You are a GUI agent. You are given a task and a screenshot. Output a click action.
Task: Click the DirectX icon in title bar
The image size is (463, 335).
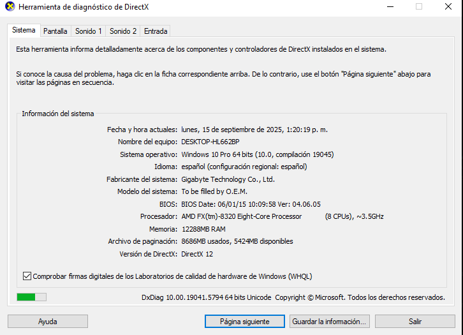click(x=10, y=7)
